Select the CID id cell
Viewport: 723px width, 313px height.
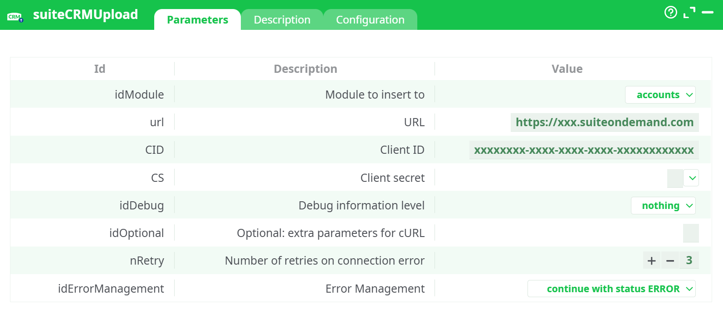(x=155, y=150)
